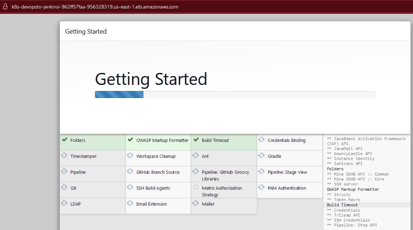Click the Email Extension plugin name
Viewport: 413px width, 230px height.
152,204
